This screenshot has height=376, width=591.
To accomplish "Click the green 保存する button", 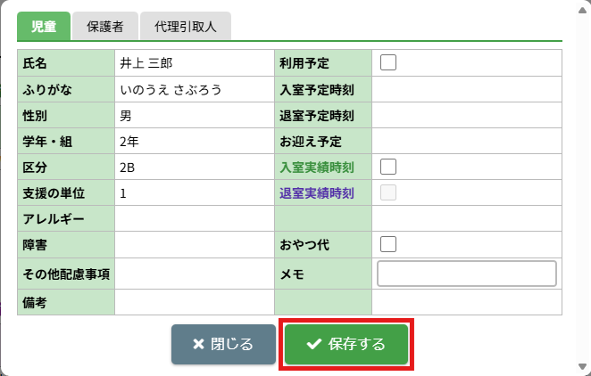I will (x=346, y=344).
